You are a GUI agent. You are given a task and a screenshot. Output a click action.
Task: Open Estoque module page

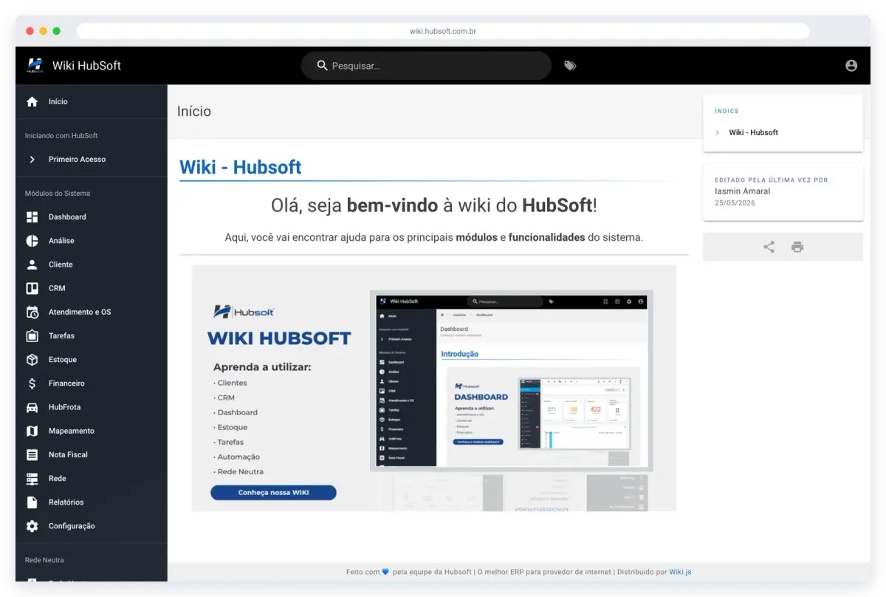92,360
